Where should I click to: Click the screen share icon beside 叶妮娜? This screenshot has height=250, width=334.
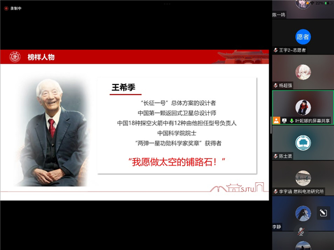coord(284,120)
